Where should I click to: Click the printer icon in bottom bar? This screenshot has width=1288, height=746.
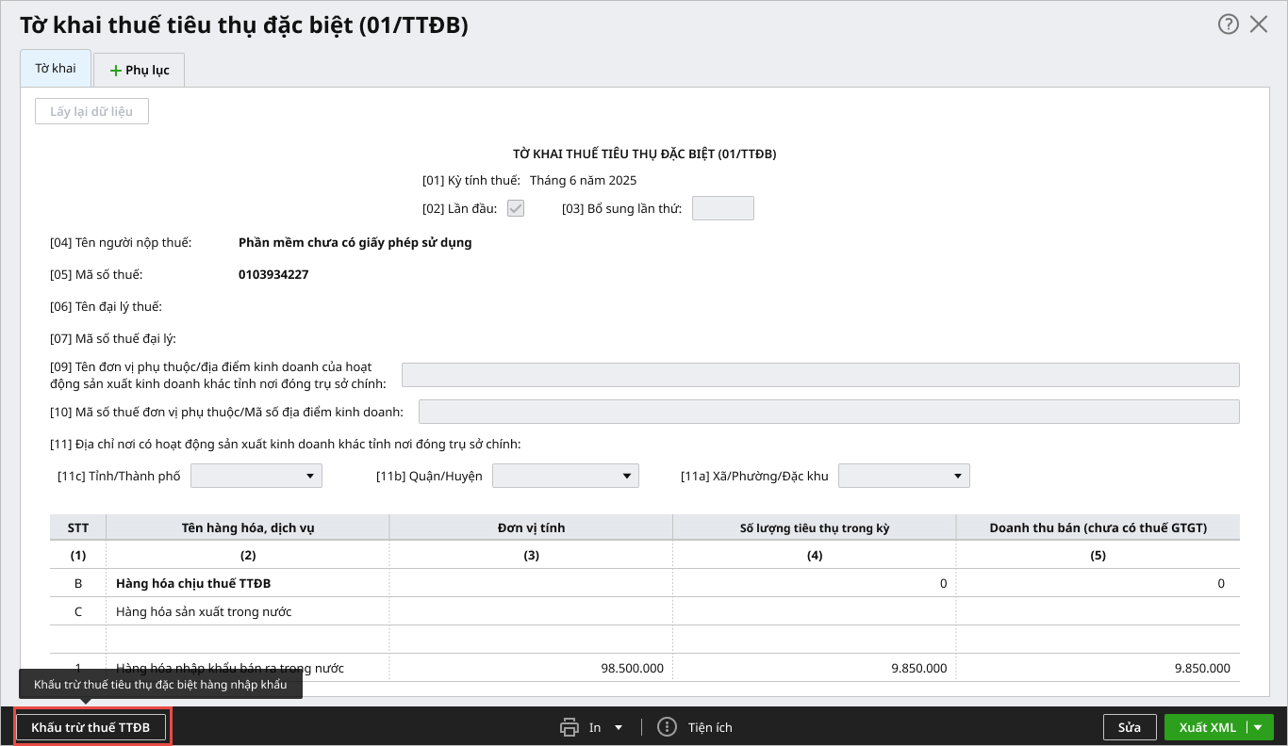click(x=570, y=727)
